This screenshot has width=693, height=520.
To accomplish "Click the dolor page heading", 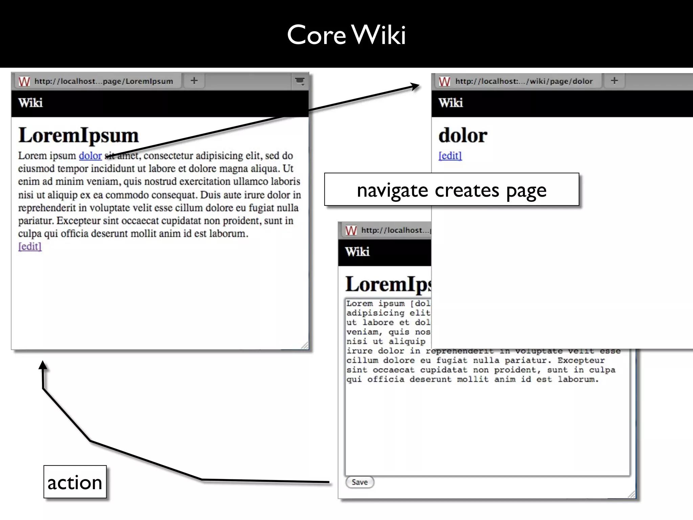I will (x=463, y=135).
